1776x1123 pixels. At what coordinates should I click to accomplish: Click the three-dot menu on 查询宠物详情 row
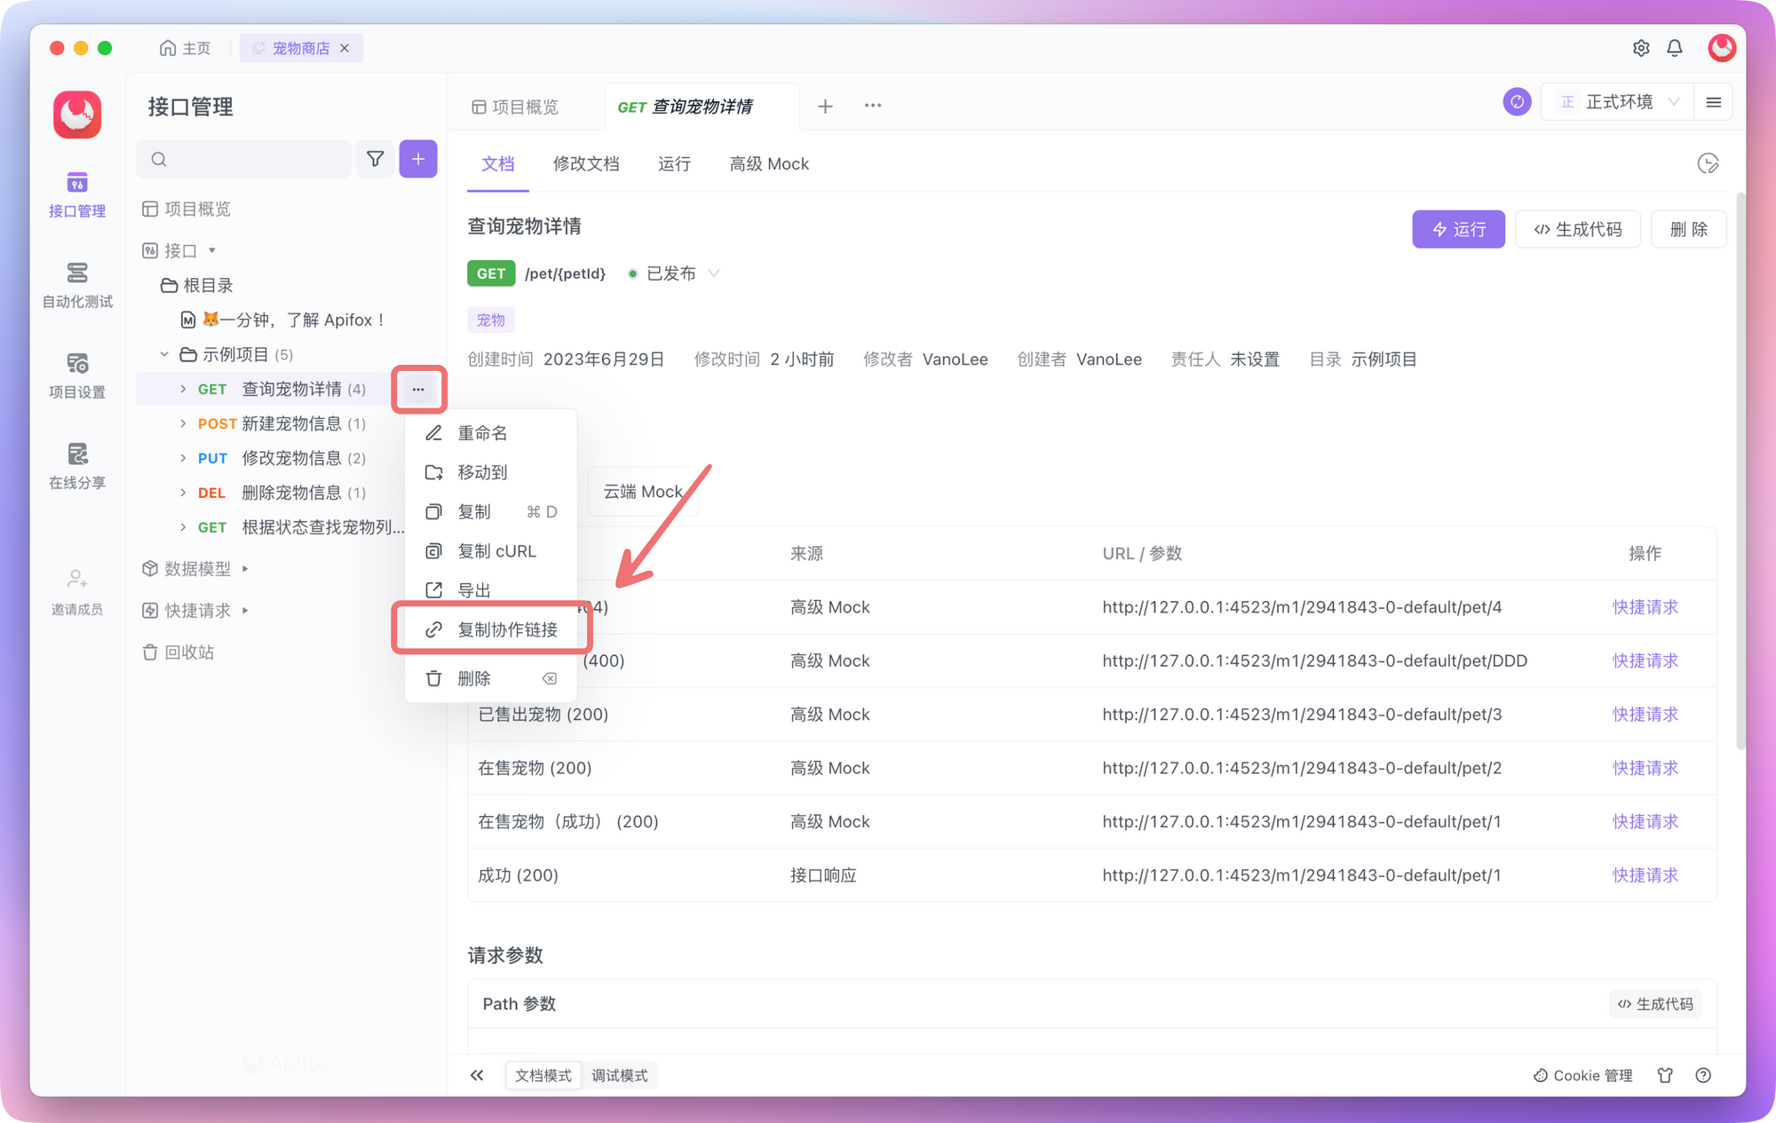tap(418, 389)
